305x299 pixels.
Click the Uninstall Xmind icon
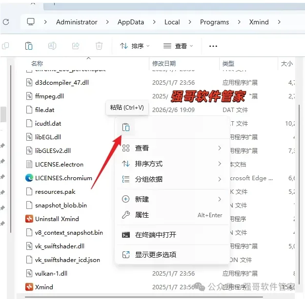29,219
